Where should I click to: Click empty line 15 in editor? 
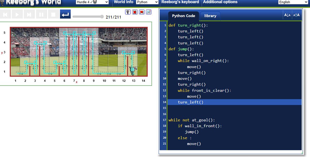click(234, 108)
